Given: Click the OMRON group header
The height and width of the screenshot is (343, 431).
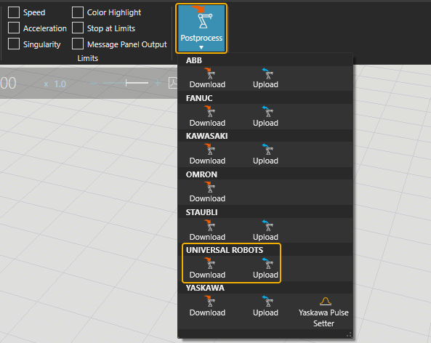Looking at the screenshot, I should tap(201, 174).
